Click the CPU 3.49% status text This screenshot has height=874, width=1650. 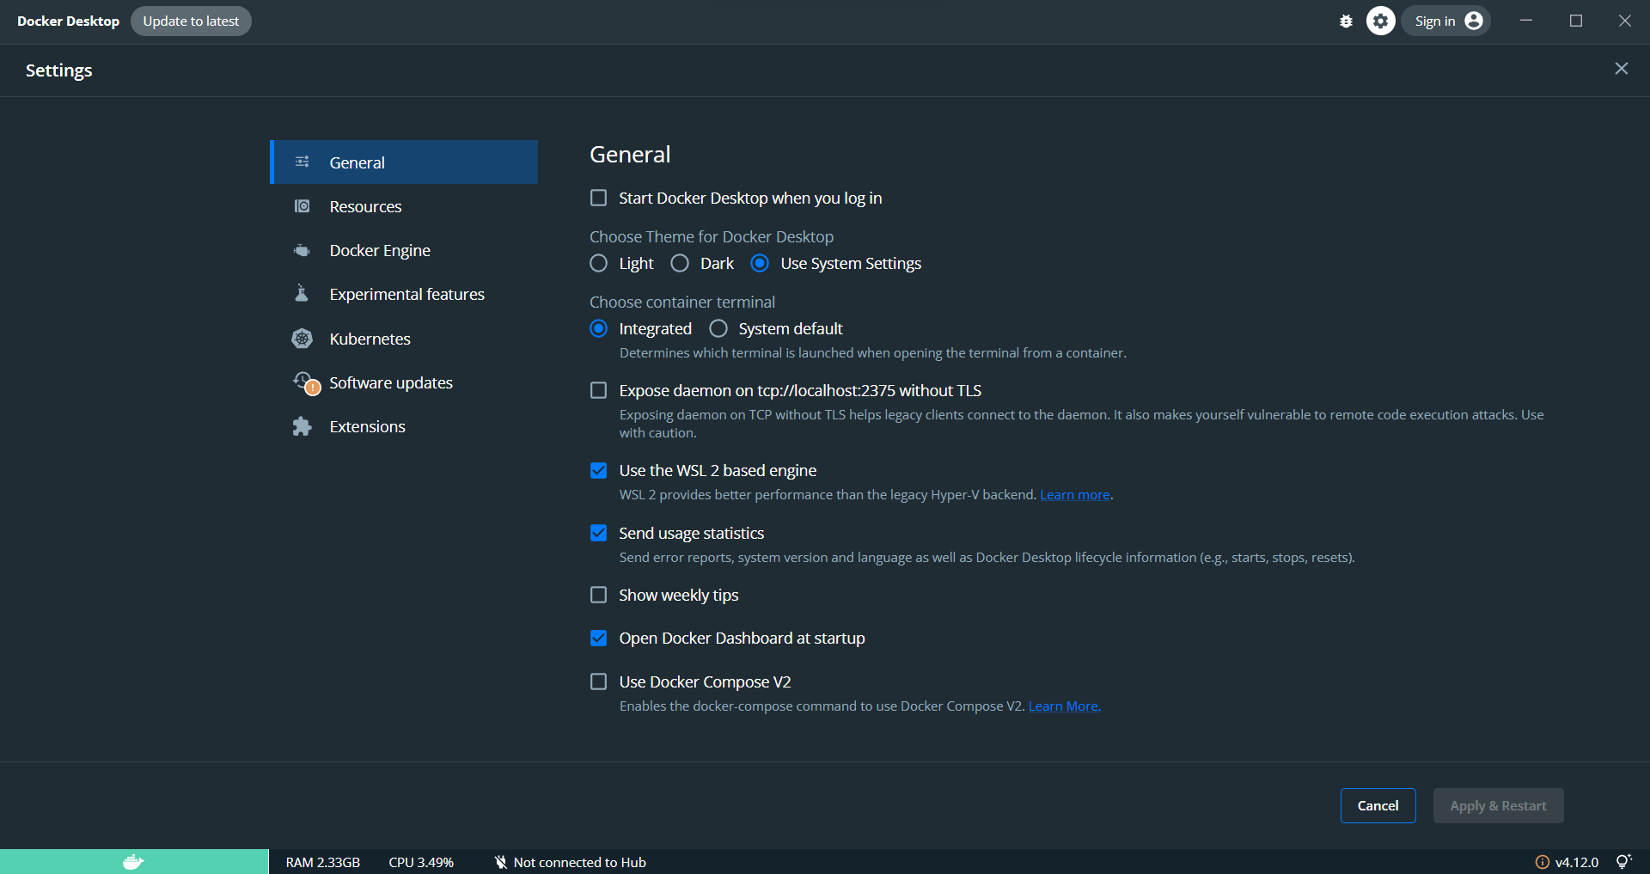click(421, 862)
